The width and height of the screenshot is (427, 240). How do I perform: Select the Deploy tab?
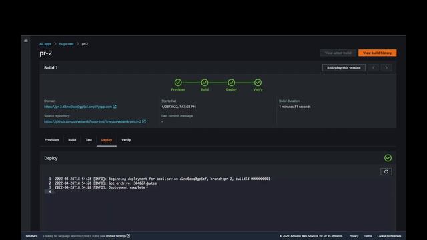[x=107, y=140]
